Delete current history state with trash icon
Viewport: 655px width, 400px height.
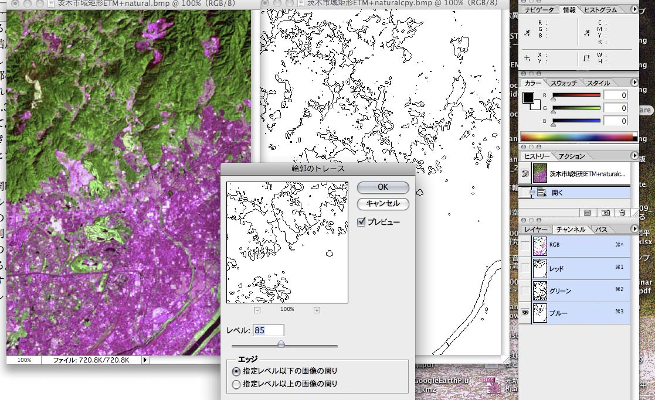click(x=622, y=213)
